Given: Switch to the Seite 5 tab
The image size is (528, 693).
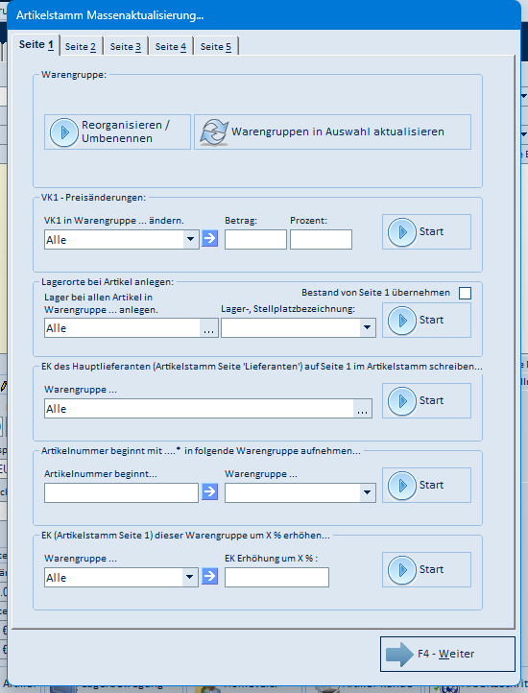Looking at the screenshot, I should (x=216, y=46).
